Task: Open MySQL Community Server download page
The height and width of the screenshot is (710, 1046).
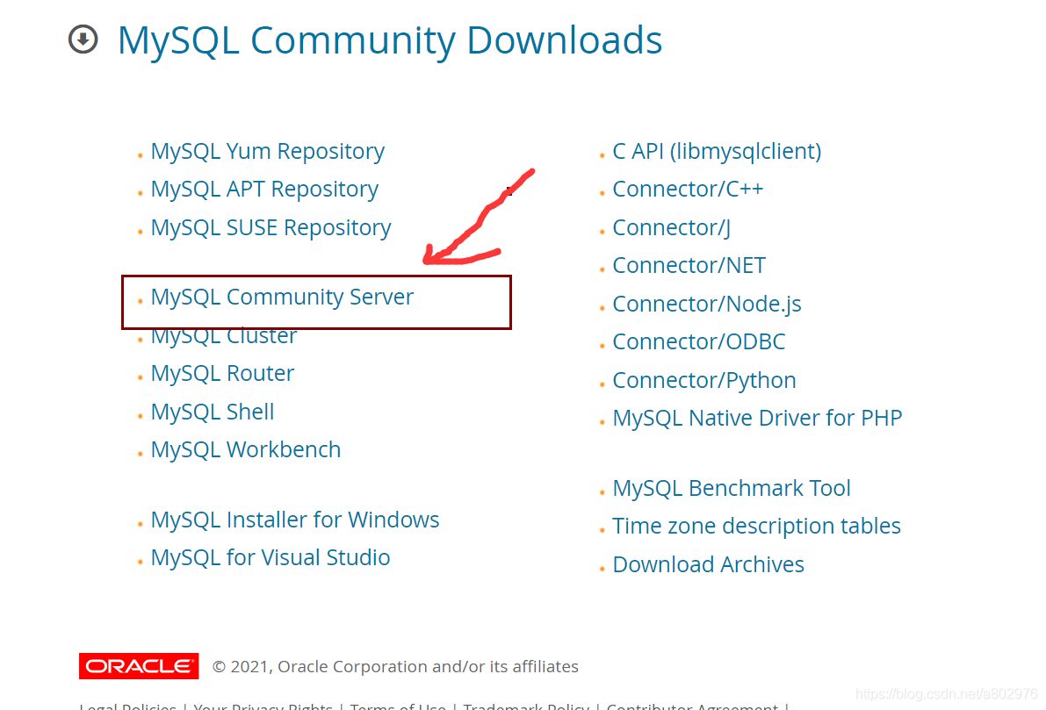Action: click(x=282, y=297)
